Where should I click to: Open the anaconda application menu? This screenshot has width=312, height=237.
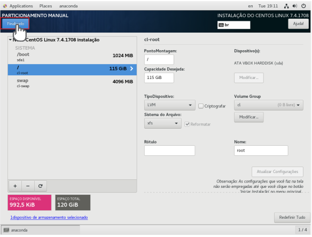click(68, 6)
